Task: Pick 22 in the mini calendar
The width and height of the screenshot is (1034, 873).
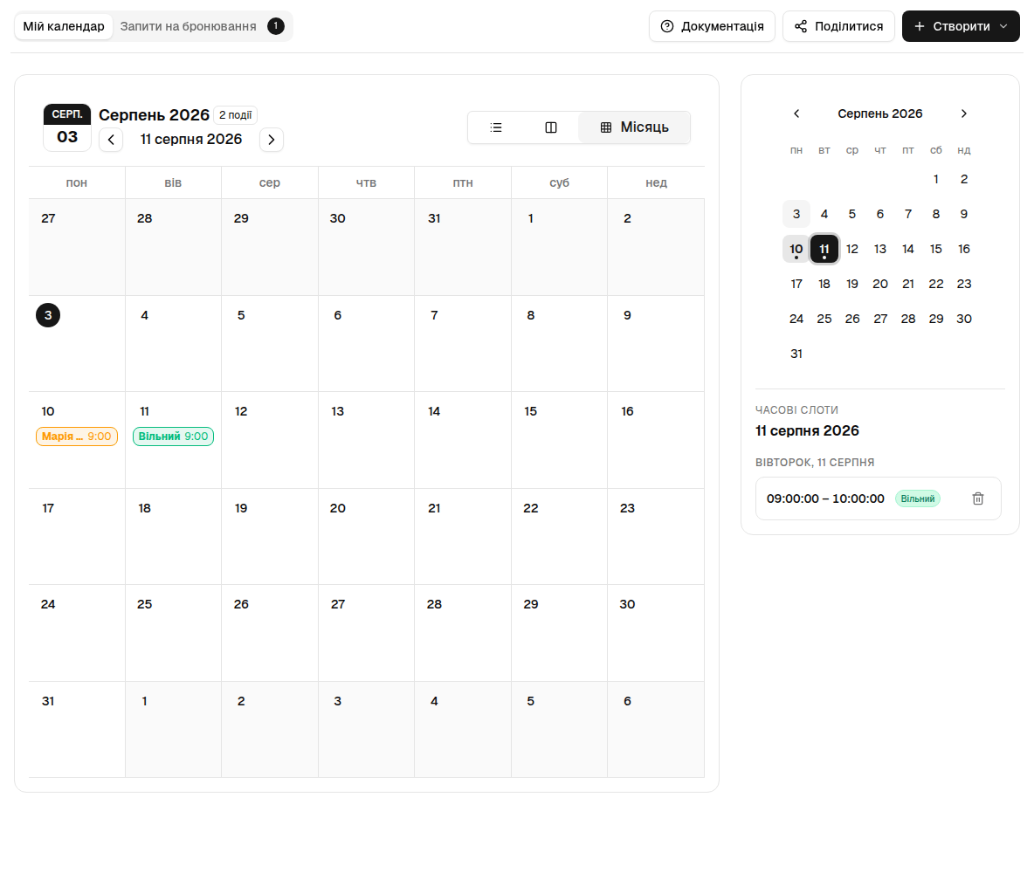Action: (935, 285)
